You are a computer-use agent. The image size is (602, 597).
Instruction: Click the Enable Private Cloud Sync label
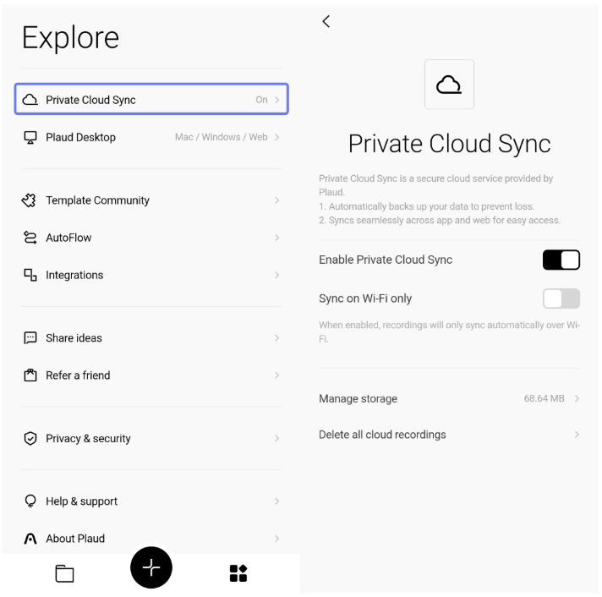coord(386,260)
